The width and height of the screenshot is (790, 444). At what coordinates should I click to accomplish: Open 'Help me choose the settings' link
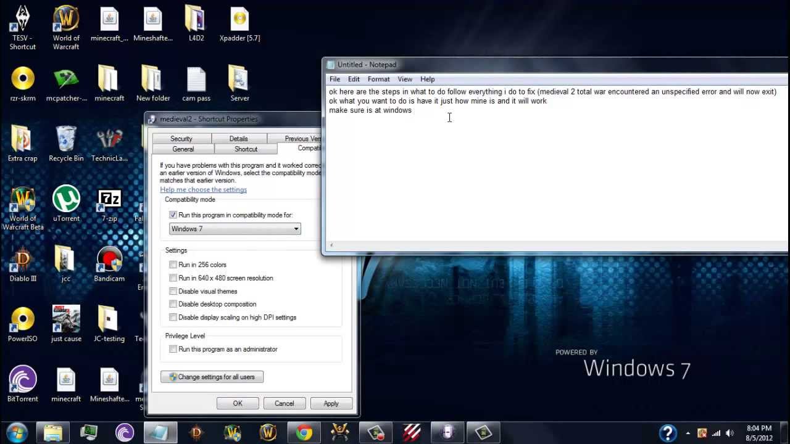[x=203, y=190]
